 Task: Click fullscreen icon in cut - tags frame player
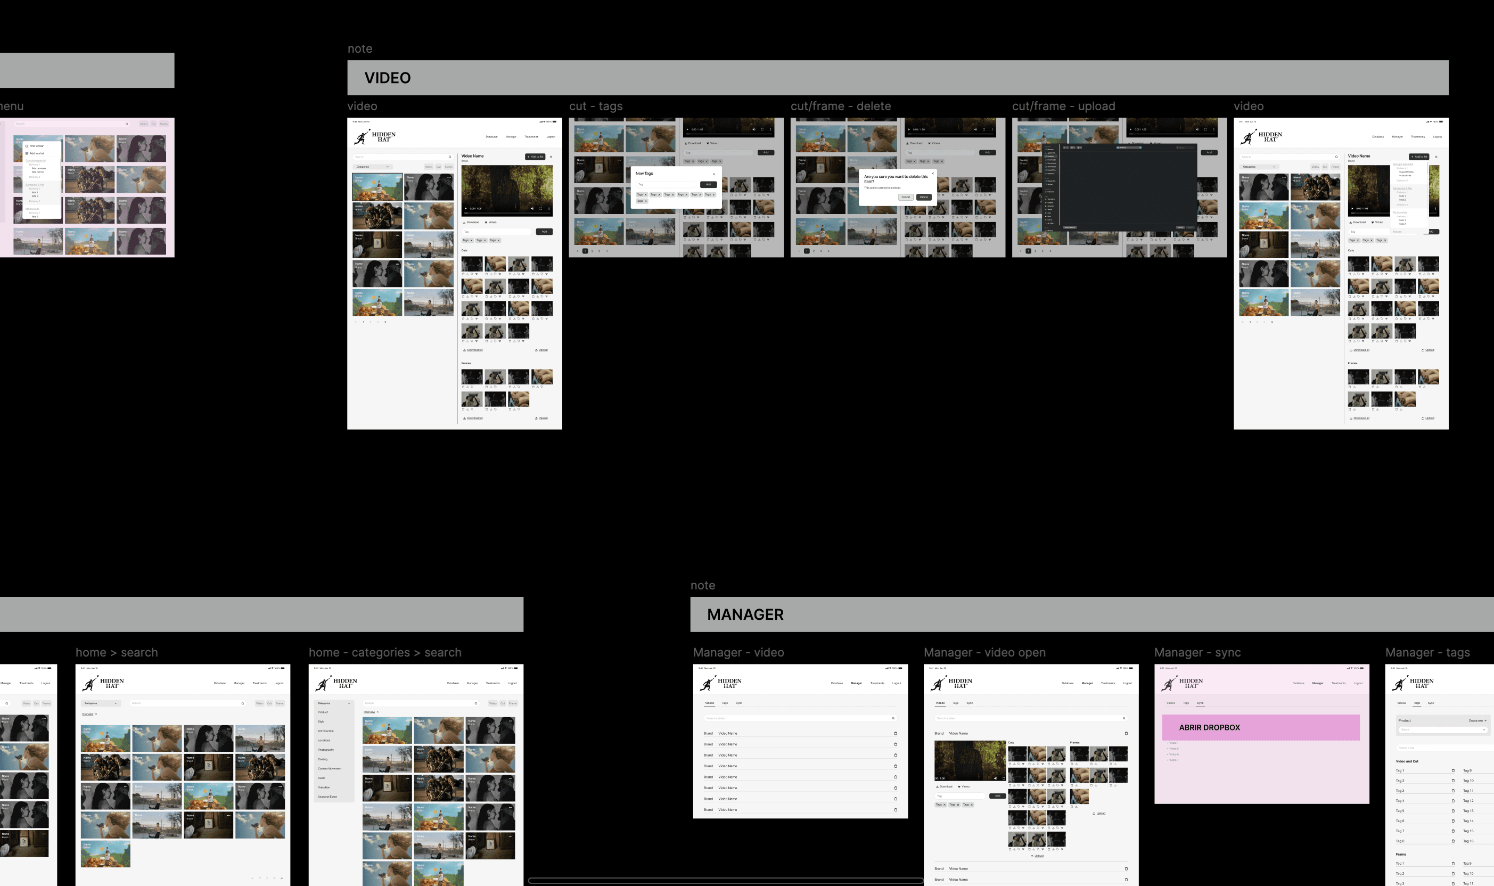coord(761,129)
